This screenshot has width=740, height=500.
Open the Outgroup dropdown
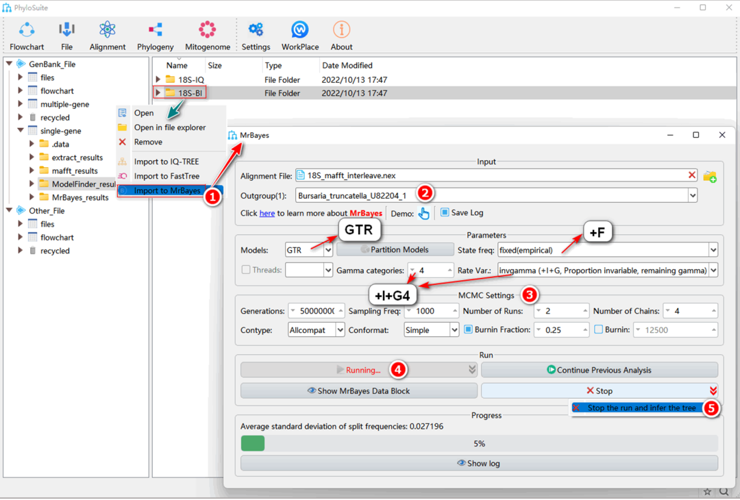click(x=692, y=195)
